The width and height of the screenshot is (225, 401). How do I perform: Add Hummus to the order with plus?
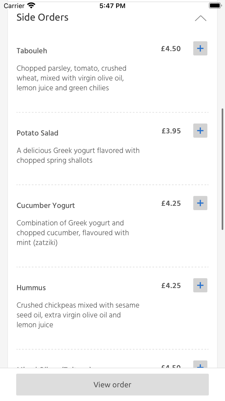(x=200, y=285)
